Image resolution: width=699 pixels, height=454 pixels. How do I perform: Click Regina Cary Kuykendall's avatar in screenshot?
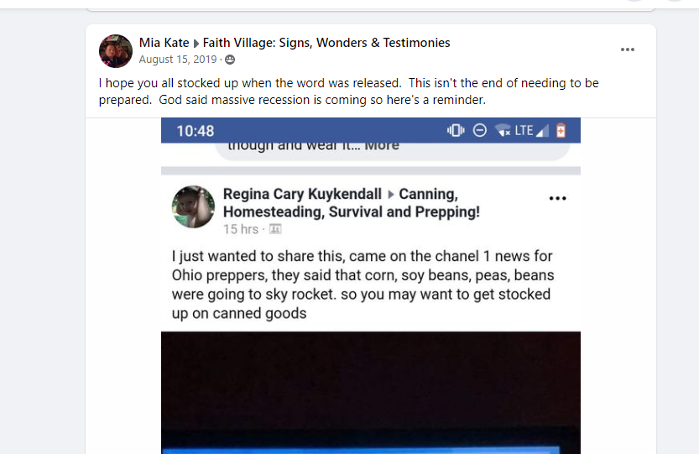point(193,206)
